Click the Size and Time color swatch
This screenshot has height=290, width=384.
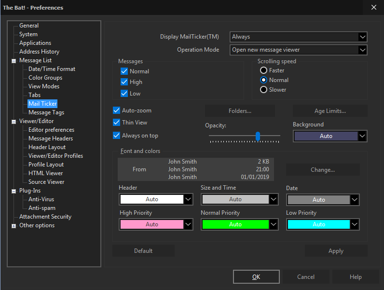click(x=235, y=199)
